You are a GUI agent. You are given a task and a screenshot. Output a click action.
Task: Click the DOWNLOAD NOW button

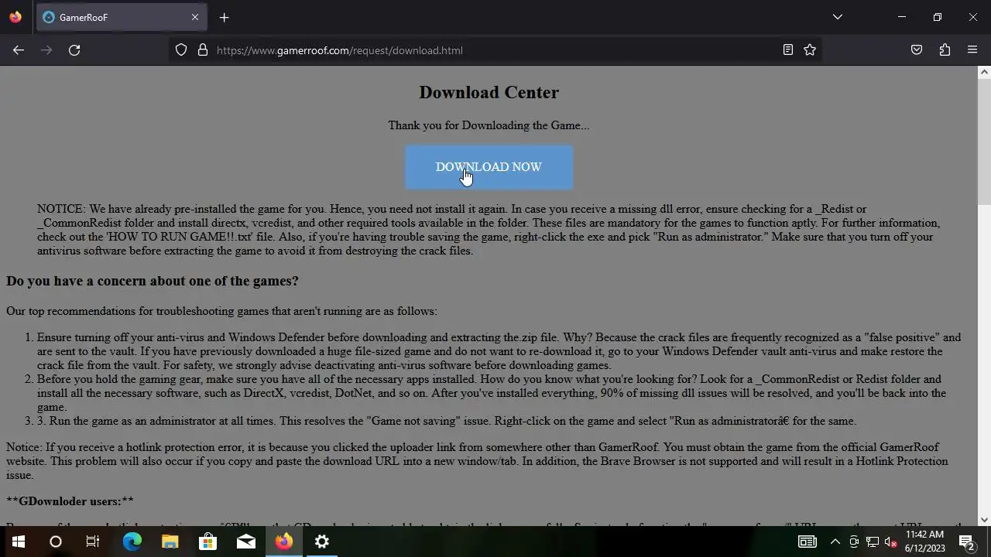coord(489,167)
